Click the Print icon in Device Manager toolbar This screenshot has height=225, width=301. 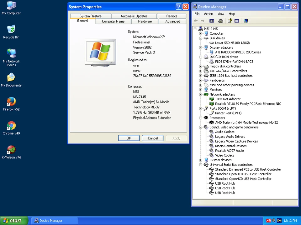click(220, 21)
